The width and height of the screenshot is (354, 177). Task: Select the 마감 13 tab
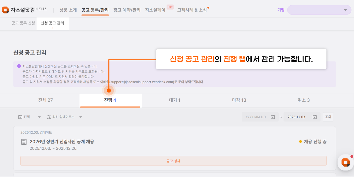(239, 100)
